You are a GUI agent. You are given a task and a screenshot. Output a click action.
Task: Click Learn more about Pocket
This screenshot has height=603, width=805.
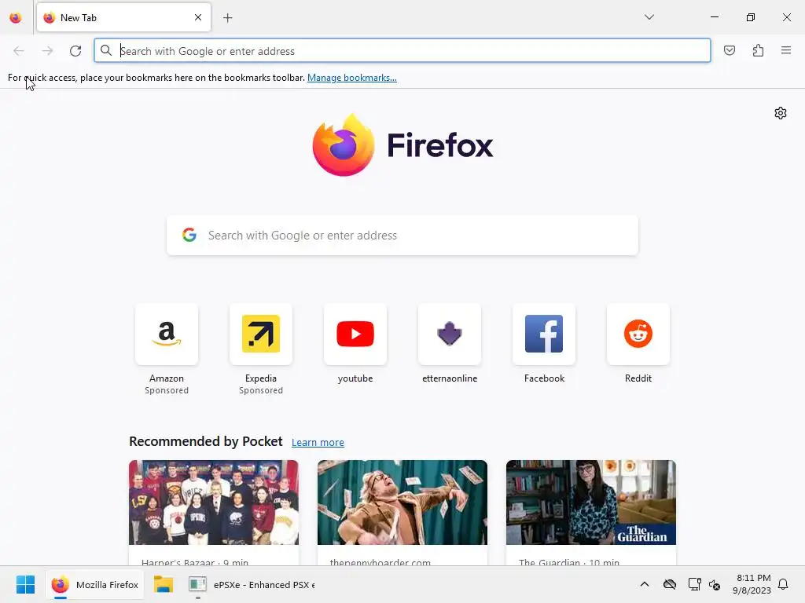[x=318, y=442]
